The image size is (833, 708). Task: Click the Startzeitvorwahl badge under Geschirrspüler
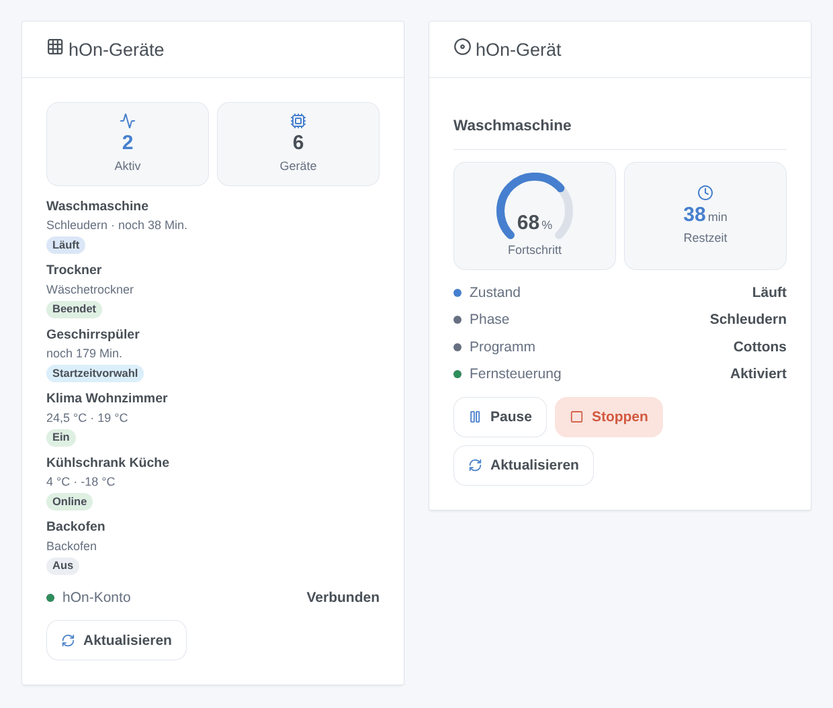click(x=95, y=373)
